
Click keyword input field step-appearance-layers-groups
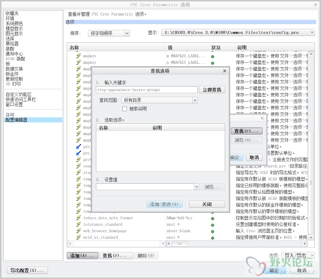click(x=146, y=90)
